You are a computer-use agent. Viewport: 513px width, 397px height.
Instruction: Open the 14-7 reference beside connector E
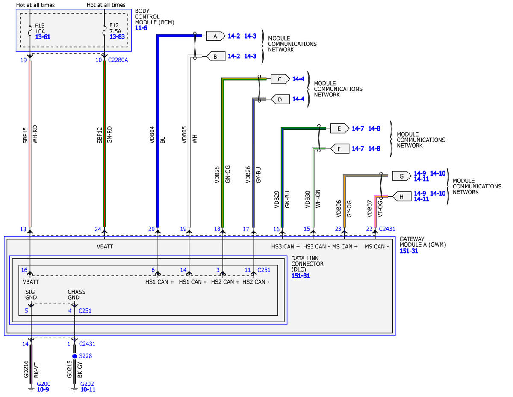click(x=358, y=128)
